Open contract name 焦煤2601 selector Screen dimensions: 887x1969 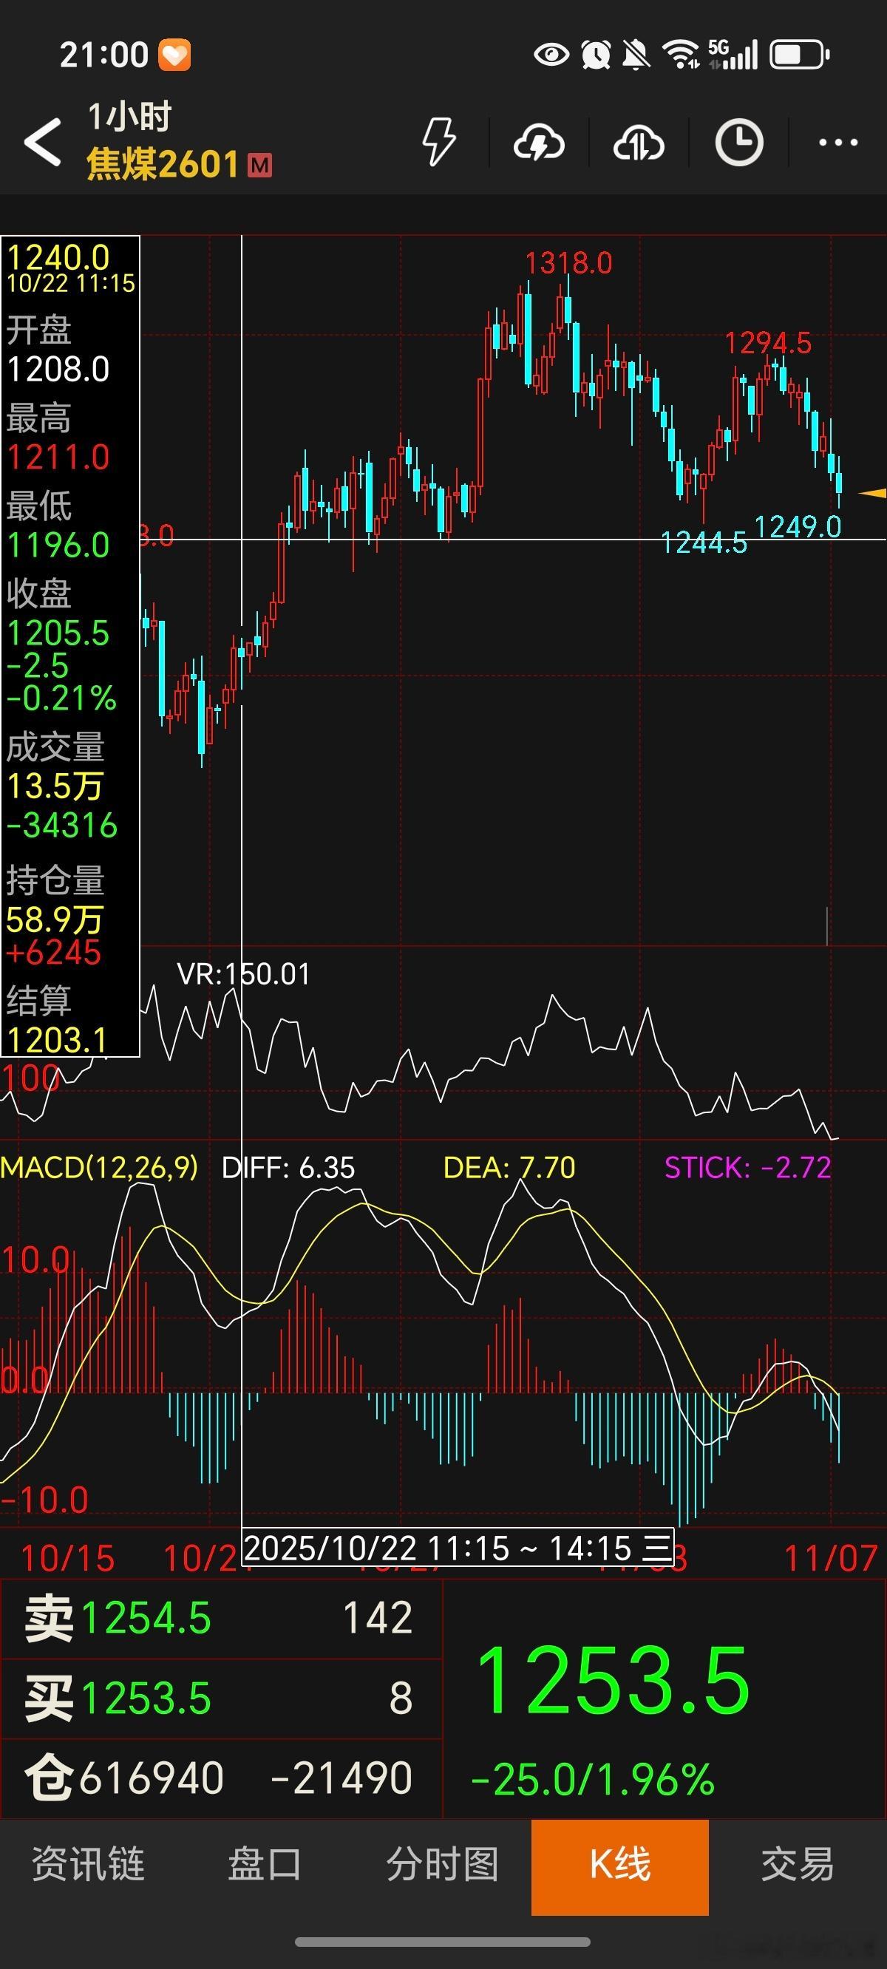pyautogui.click(x=163, y=164)
